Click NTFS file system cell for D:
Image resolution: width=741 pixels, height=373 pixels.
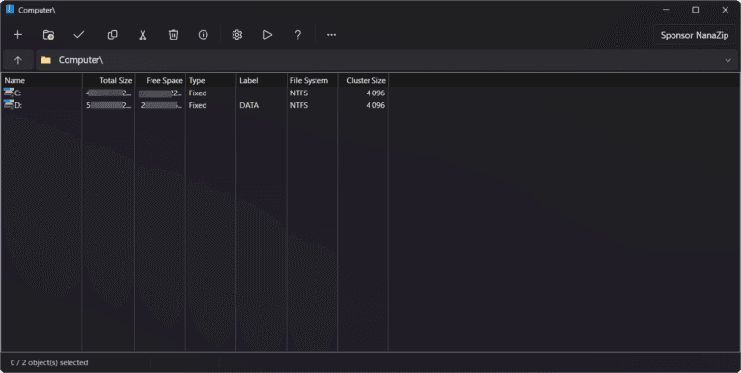(x=299, y=105)
